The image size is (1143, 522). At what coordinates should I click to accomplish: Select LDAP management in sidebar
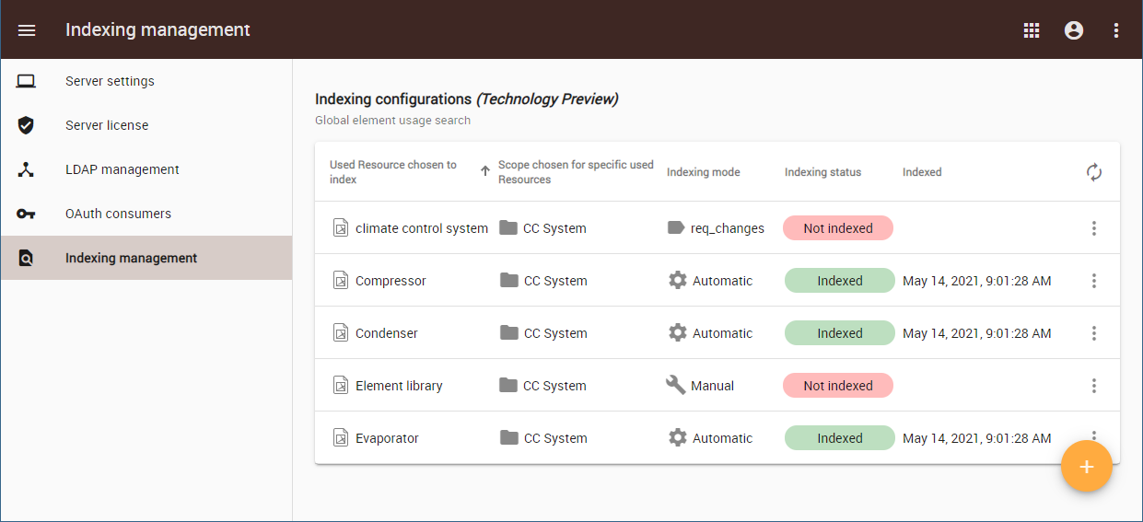pos(122,169)
